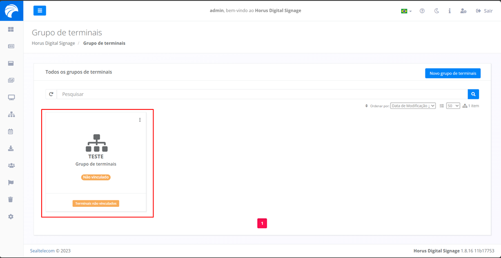
Task: Go to page 1 in pagination
Action: [x=262, y=223]
